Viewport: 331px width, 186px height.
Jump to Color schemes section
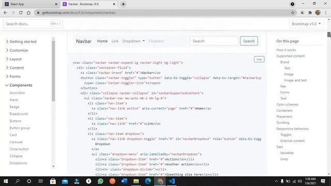(x=288, y=104)
